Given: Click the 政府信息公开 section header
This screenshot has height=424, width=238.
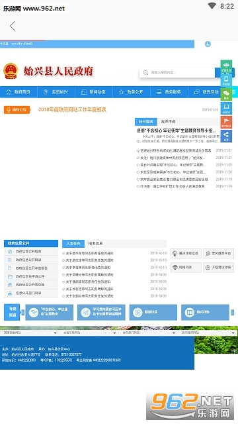Looking at the screenshot, I should 31,243.
